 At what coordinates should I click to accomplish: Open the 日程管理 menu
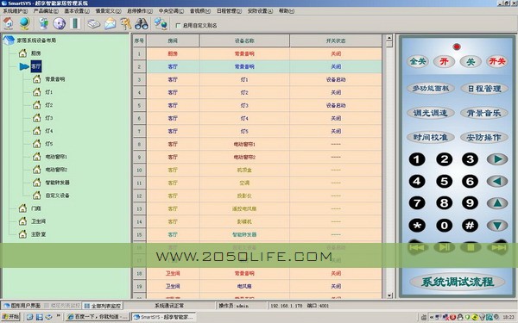229,11
